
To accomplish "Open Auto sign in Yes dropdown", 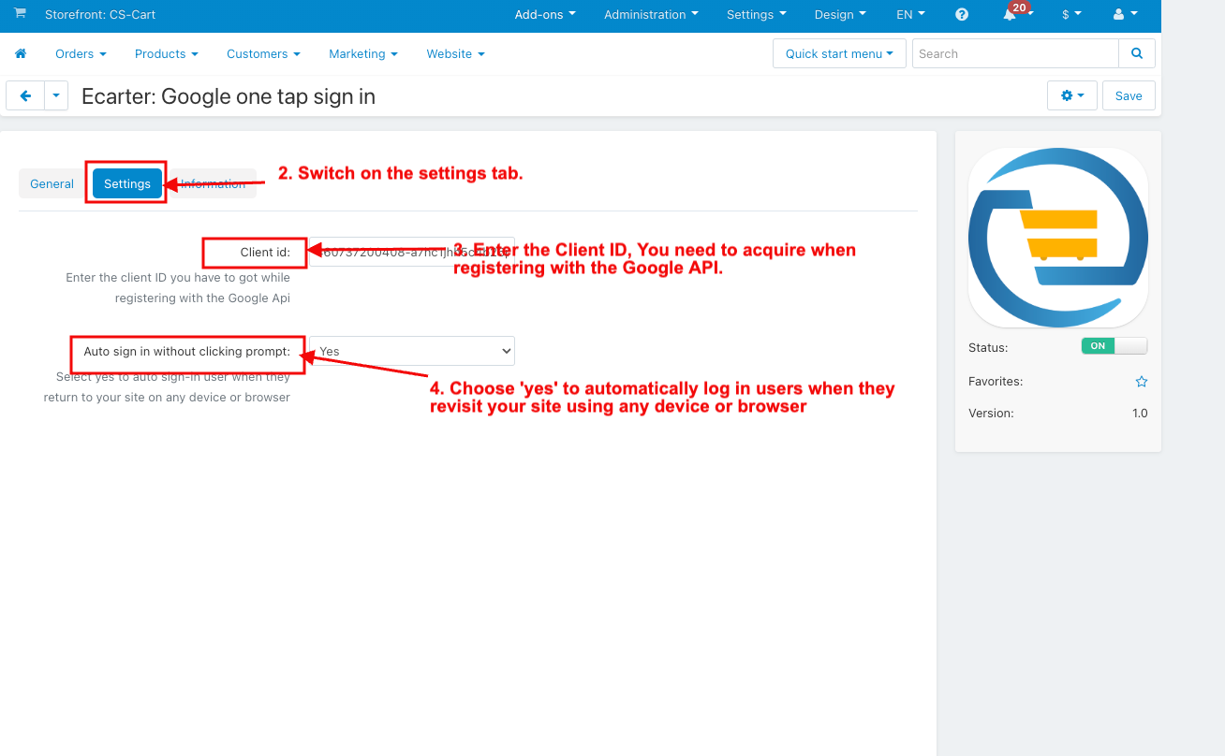I will click(x=412, y=351).
